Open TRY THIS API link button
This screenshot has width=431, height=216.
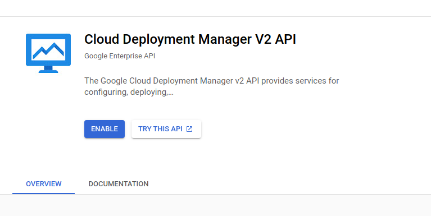pyautogui.click(x=166, y=129)
